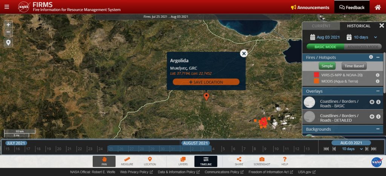
Task: Open the Help tool
Action: [x=285, y=161]
